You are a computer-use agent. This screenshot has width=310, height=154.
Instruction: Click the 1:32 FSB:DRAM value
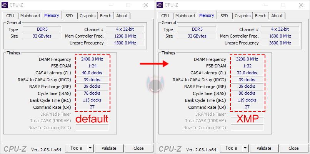[247, 66]
